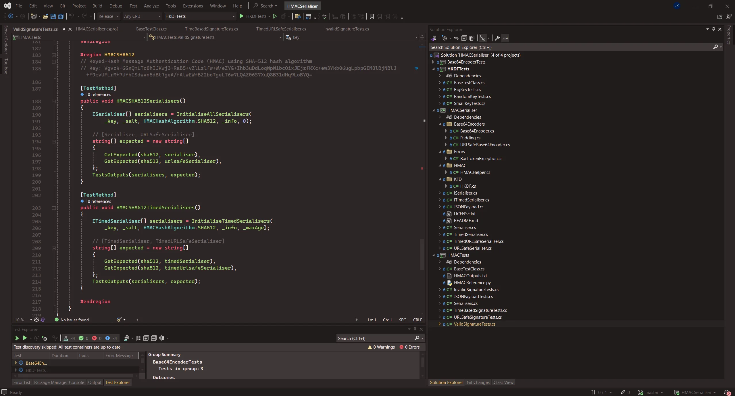Screen dimensions: 735x396
Task: Click Expand All icon in Test Explorer
Action: pyautogui.click(x=146, y=338)
